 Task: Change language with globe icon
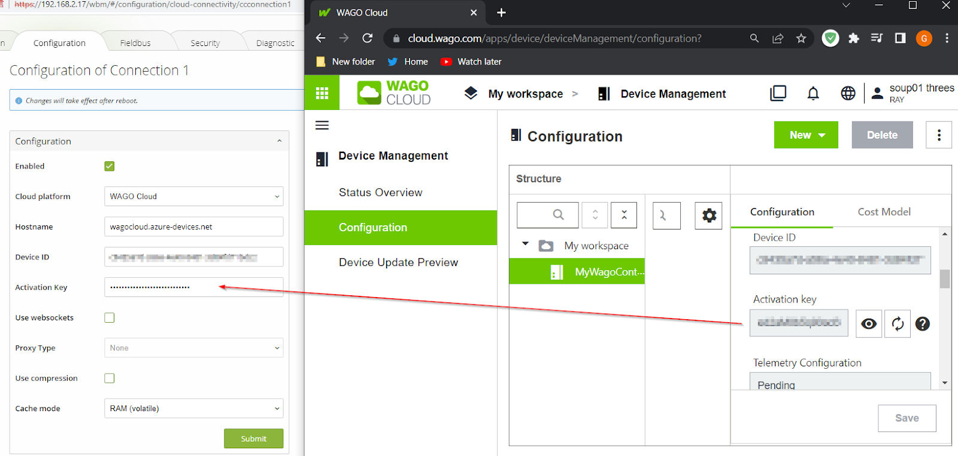coord(848,93)
